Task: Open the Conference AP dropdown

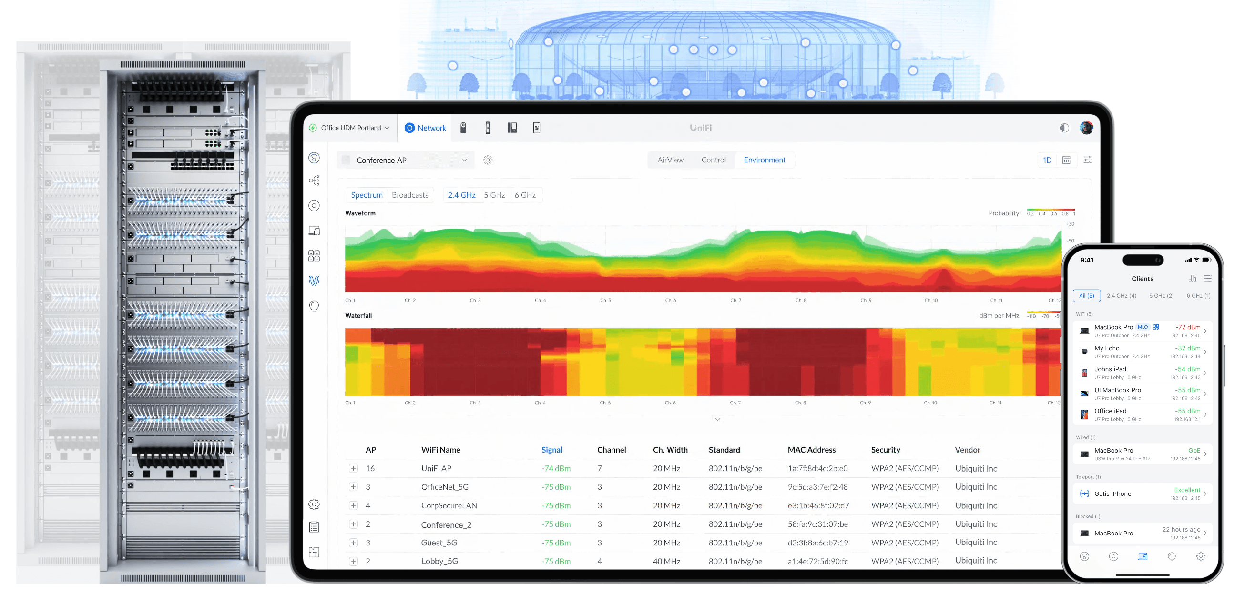Action: 405,160
